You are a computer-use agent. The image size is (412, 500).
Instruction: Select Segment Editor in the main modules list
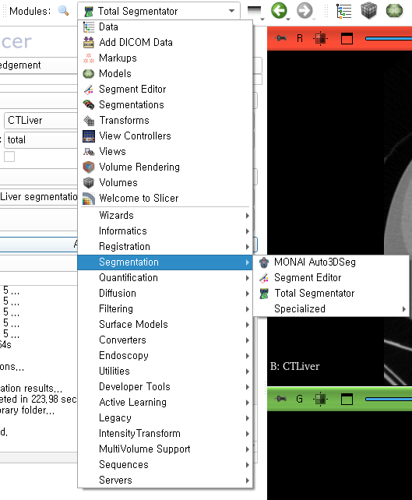165,90
